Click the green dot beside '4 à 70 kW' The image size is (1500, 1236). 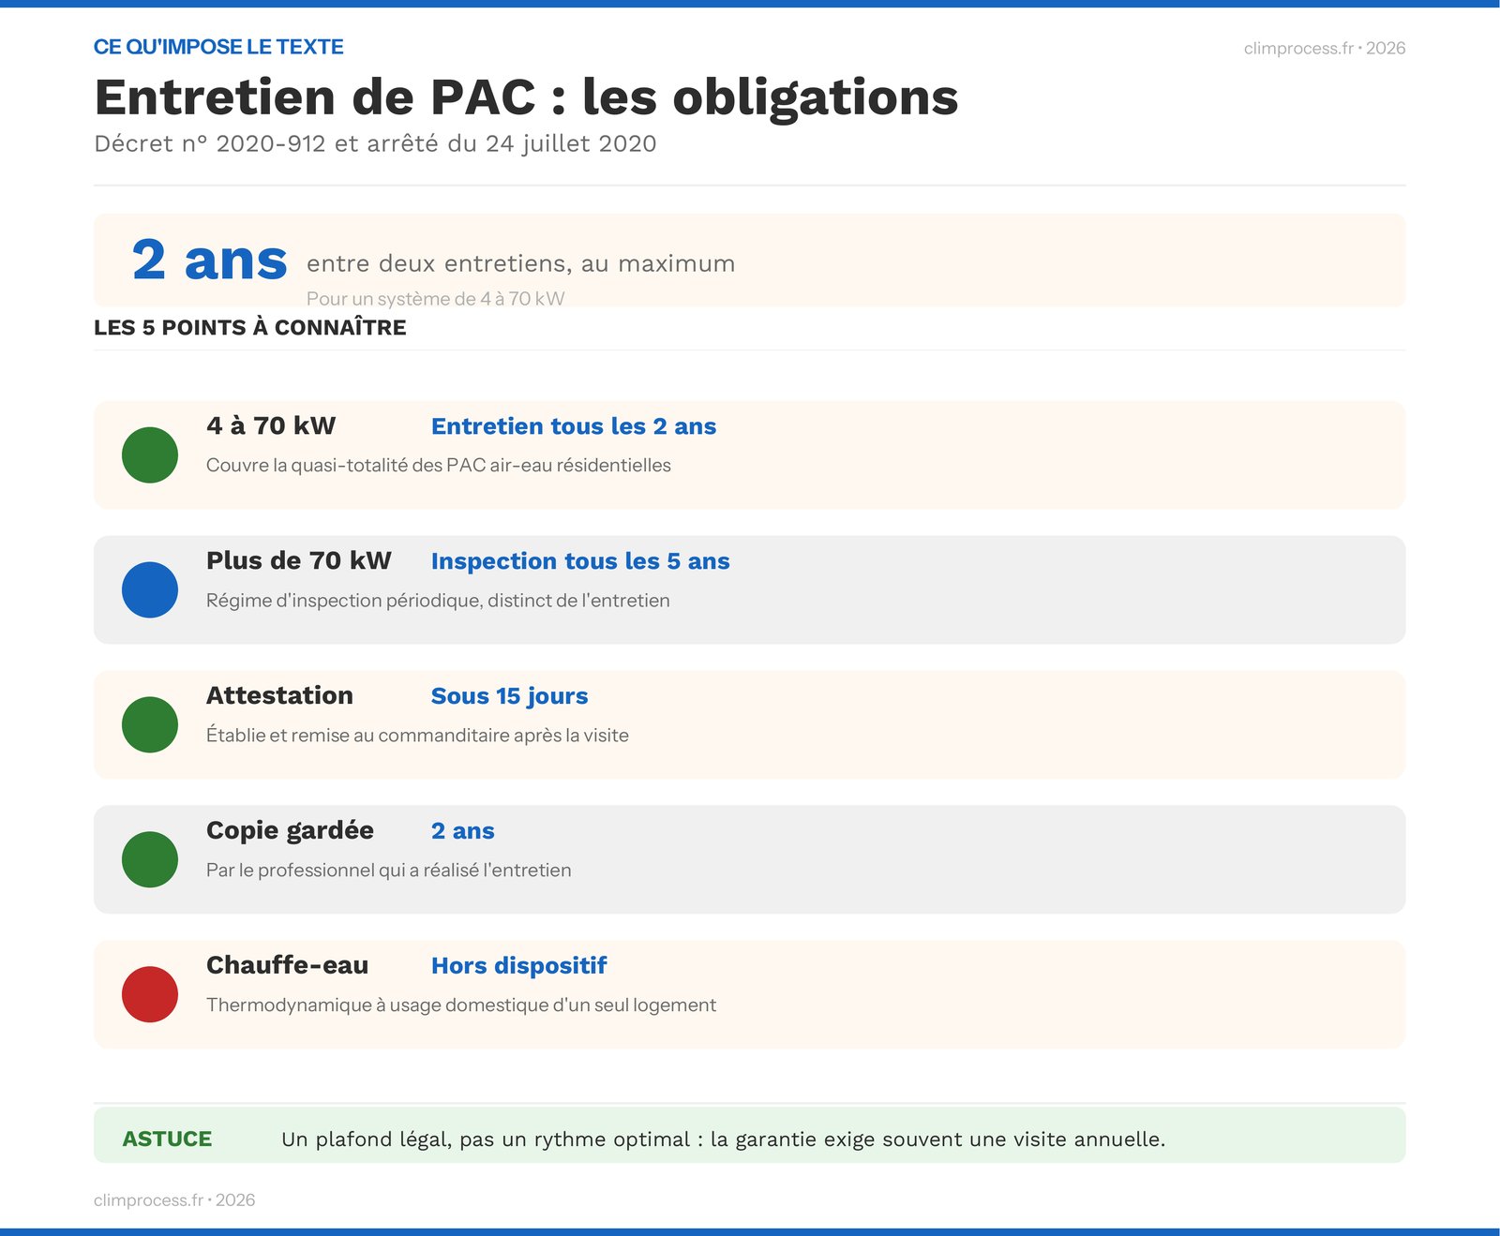tap(150, 455)
